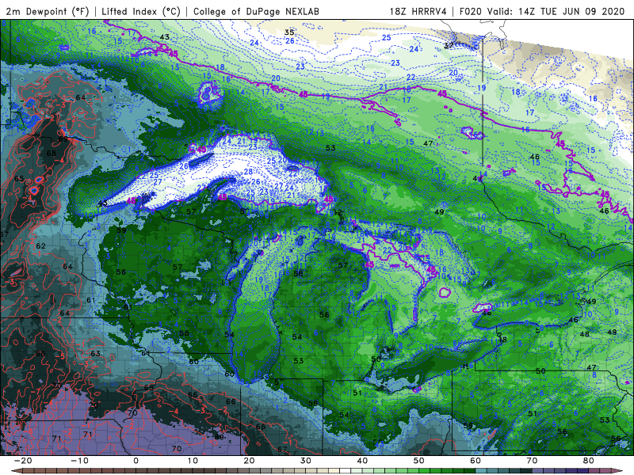The height and width of the screenshot is (475, 634).
Task: Click the black dewpoint value '43' near top left
Action: coord(165,37)
